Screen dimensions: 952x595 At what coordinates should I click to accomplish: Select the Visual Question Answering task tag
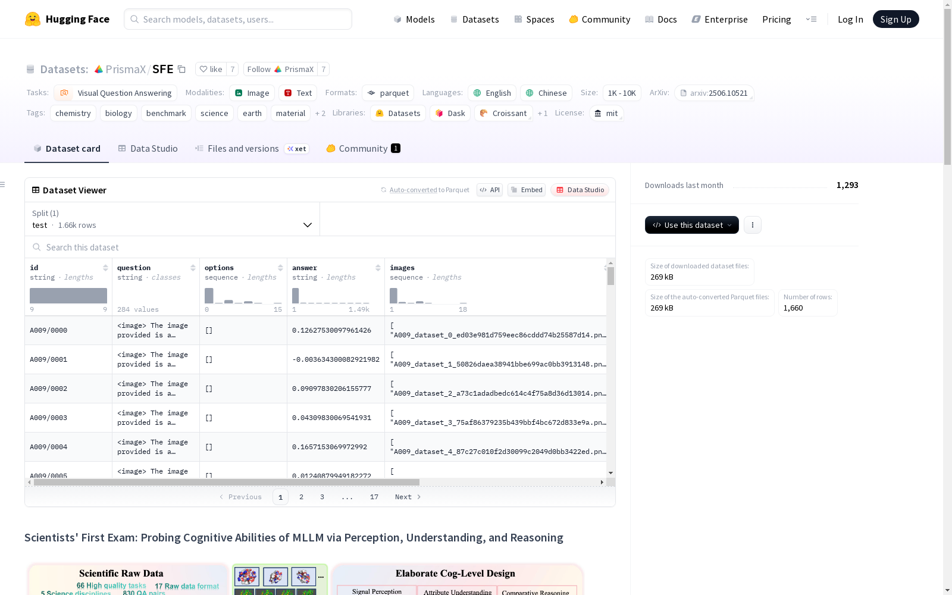click(x=115, y=93)
